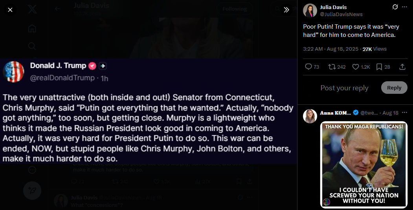
Task: Open the share menu icon
Action: click(402, 67)
